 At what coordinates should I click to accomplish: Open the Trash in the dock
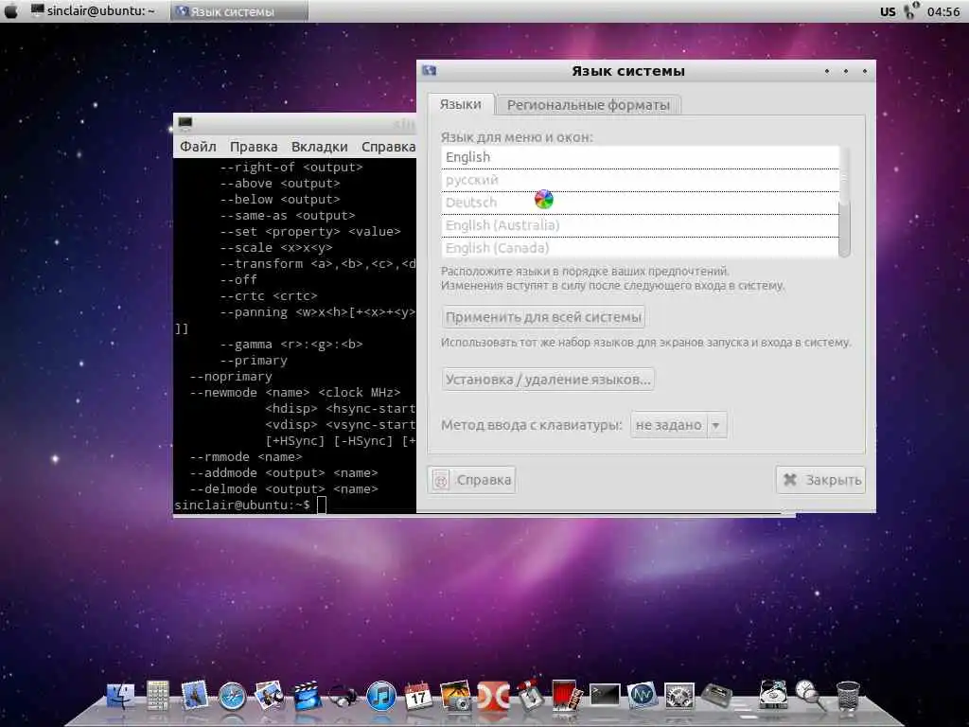847,697
